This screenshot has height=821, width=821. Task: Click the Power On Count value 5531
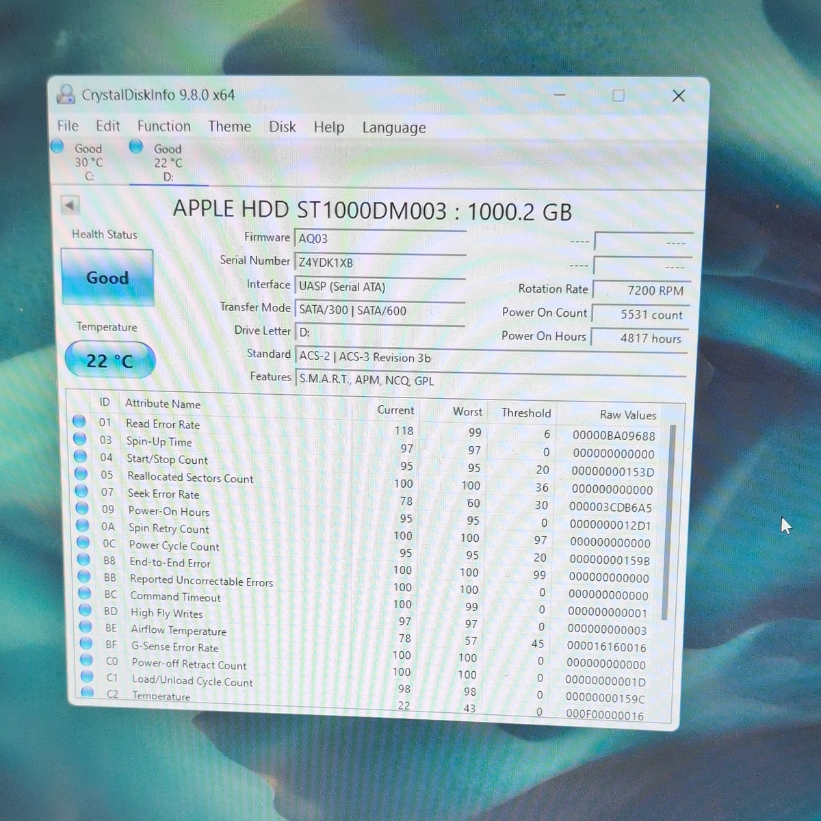point(640,315)
